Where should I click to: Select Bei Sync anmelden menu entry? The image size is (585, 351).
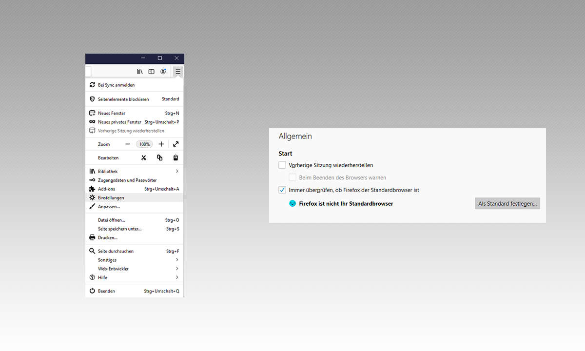(x=135, y=85)
